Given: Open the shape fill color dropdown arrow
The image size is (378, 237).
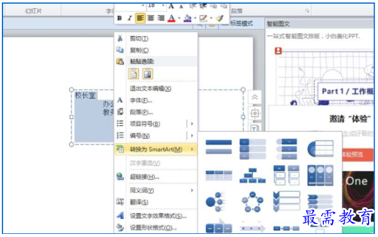Looking at the screenshot, I should point(195,18).
